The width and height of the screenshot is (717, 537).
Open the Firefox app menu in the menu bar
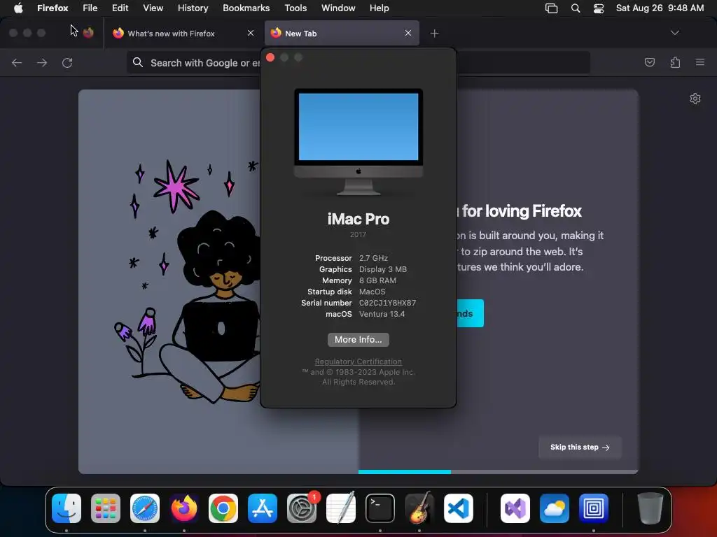click(x=53, y=8)
